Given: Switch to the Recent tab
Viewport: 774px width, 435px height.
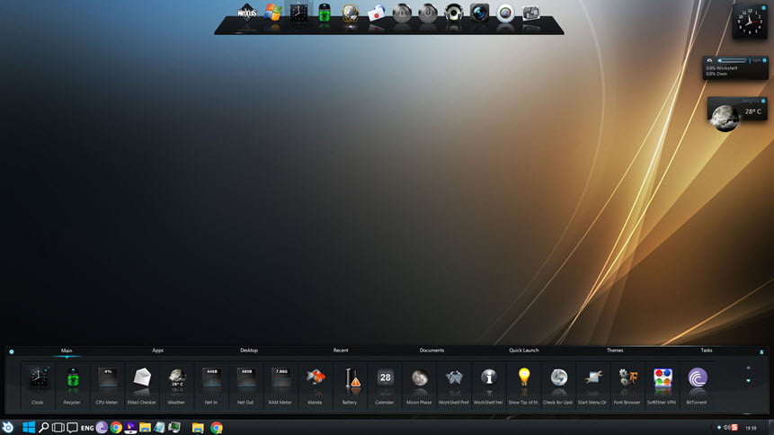Looking at the screenshot, I should click(x=341, y=351).
